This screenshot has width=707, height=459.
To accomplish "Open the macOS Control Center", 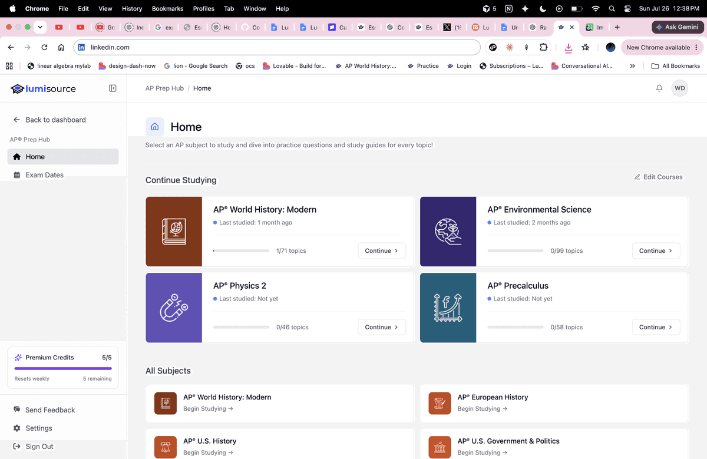I will pyautogui.click(x=627, y=9).
